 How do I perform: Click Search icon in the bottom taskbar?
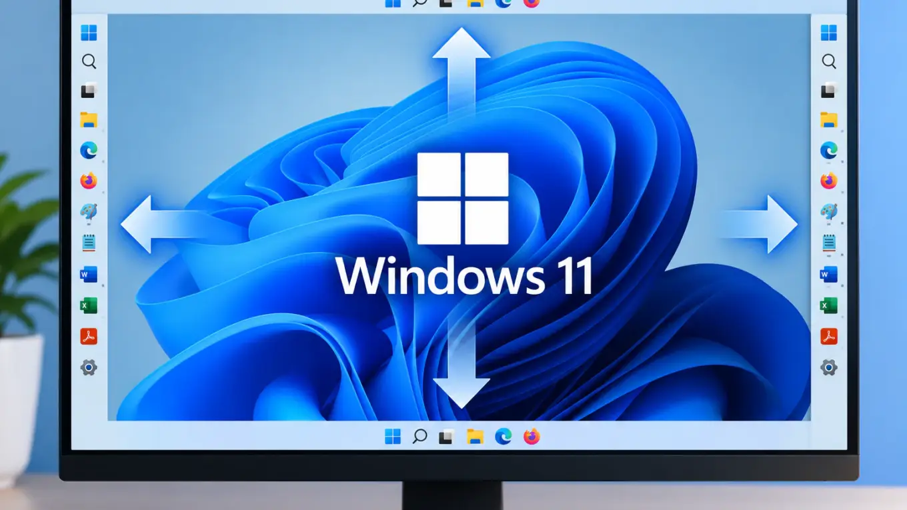pos(419,437)
